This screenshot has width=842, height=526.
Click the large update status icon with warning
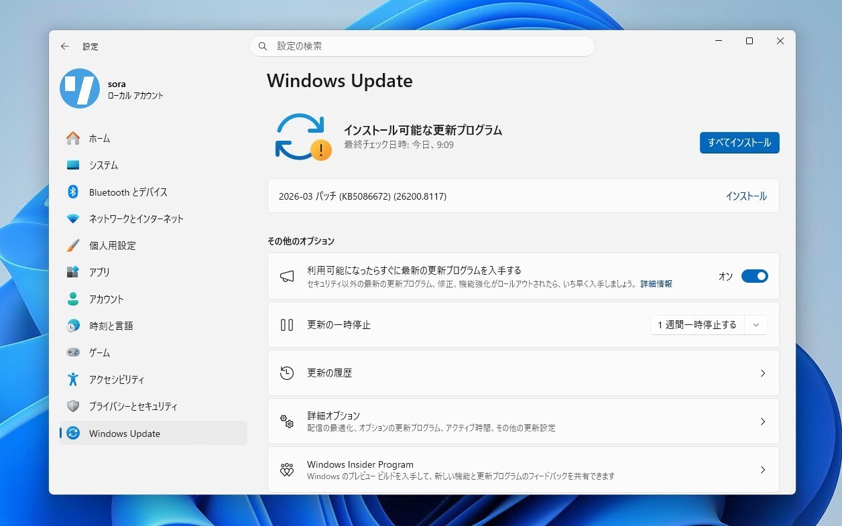[303, 137]
